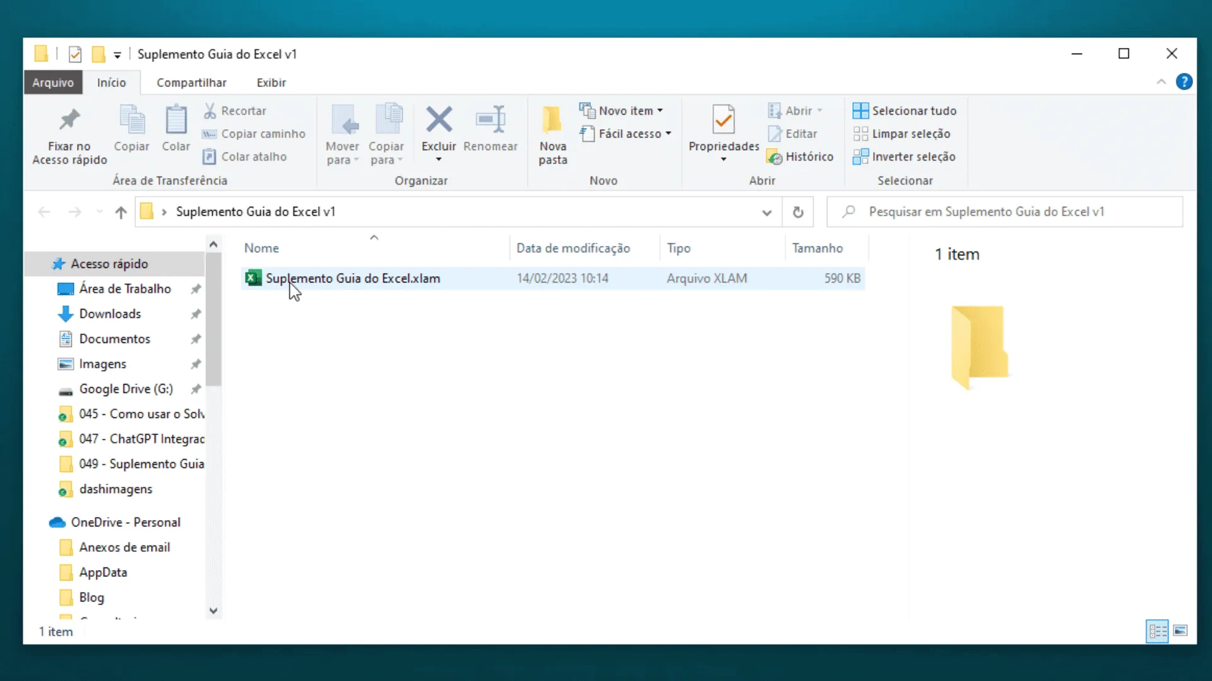Click Colar atalho in the ribbon
The width and height of the screenshot is (1212, 681).
pos(245,156)
